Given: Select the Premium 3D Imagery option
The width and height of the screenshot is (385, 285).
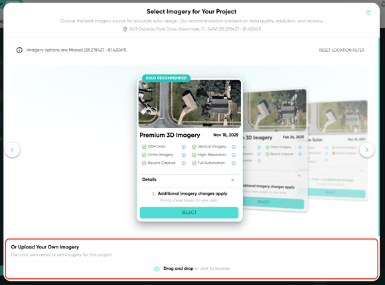Looking at the screenshot, I should [x=189, y=213].
